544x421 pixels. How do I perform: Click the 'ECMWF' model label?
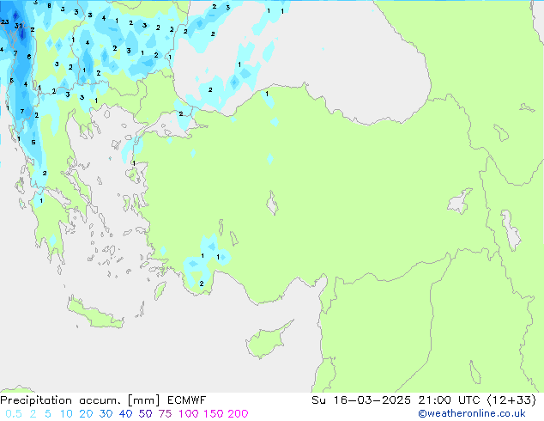[x=187, y=400]
